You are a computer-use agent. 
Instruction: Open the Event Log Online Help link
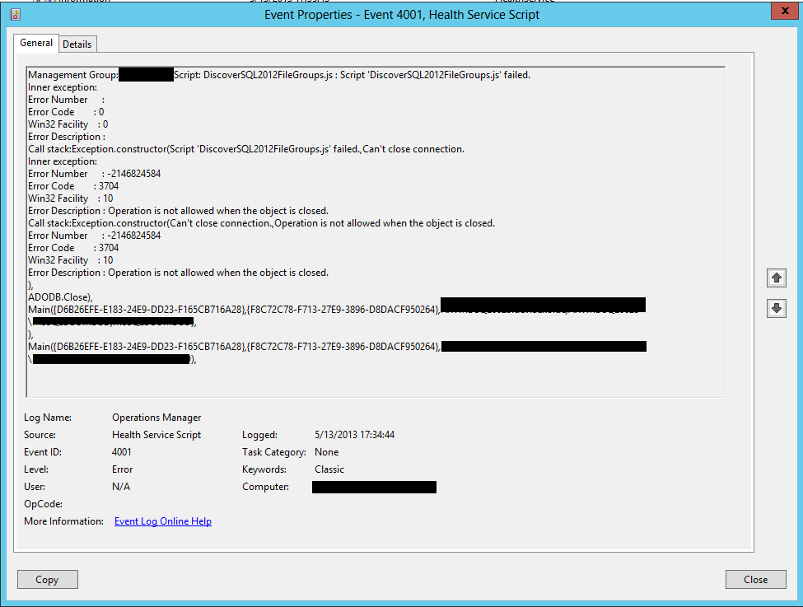click(163, 521)
